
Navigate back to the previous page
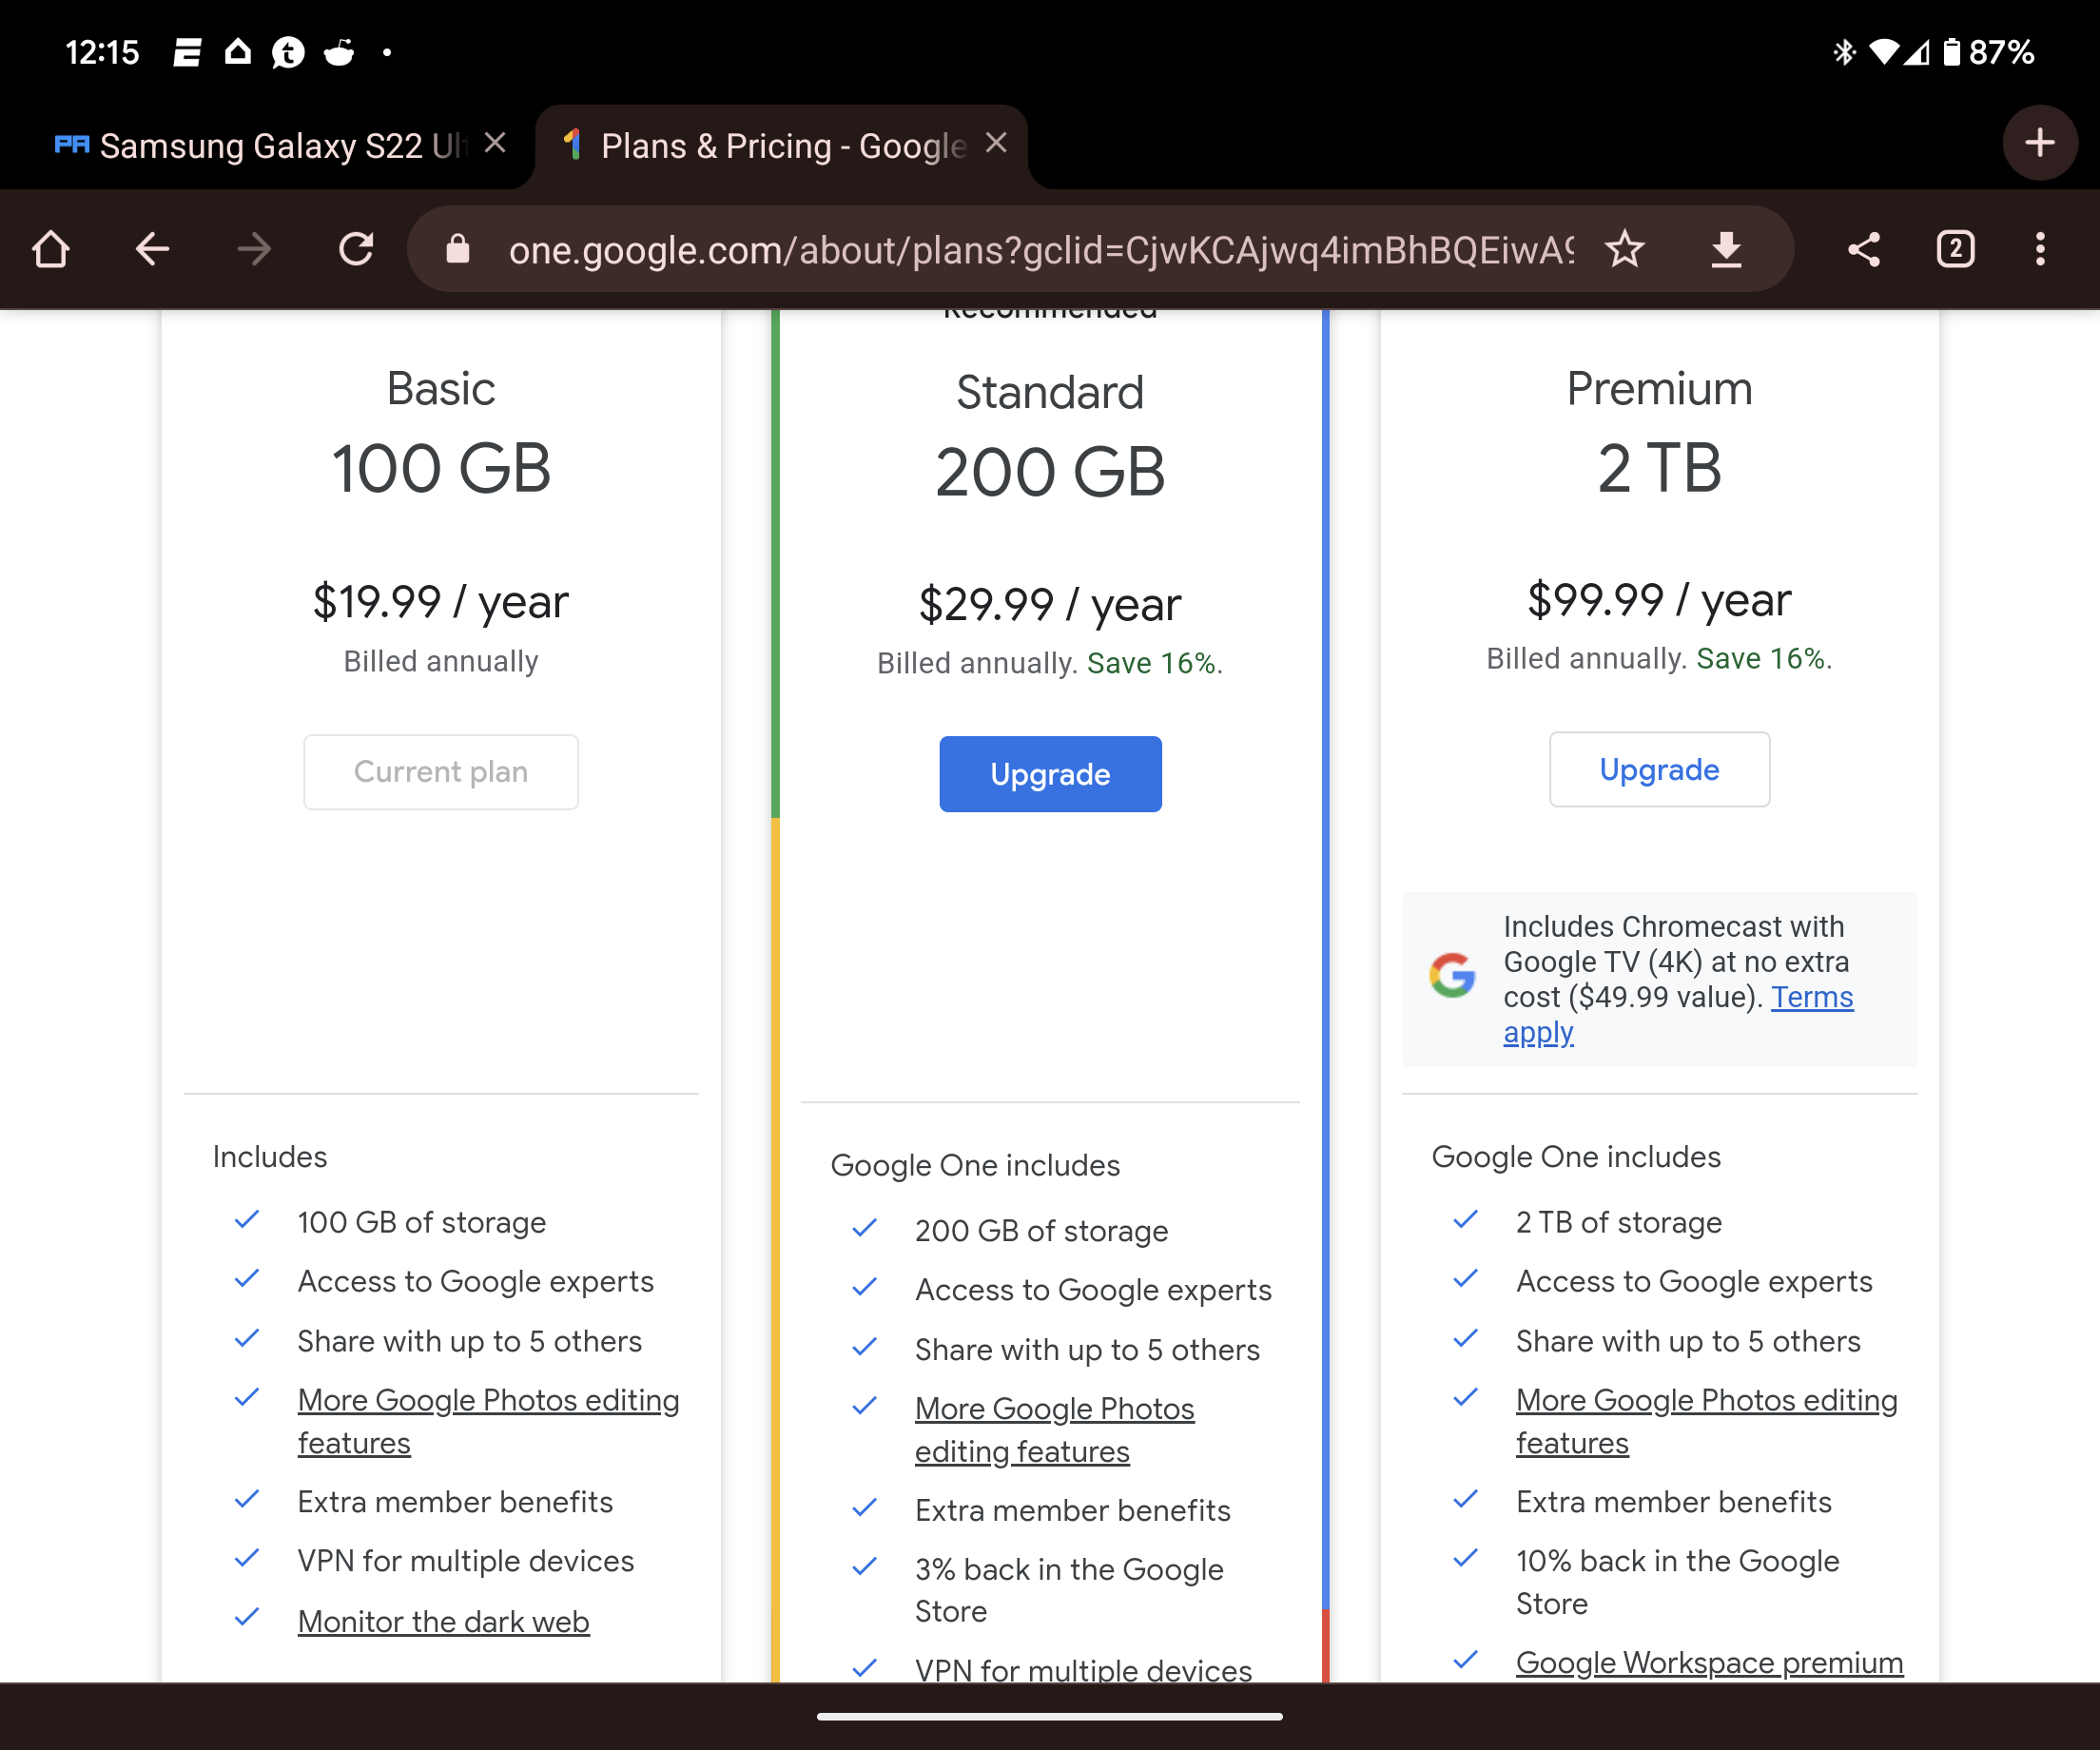point(152,249)
